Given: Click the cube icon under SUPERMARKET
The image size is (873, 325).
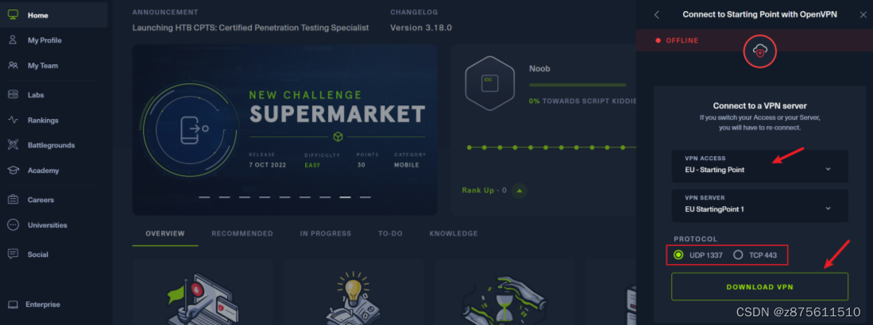Looking at the screenshot, I should click(338, 136).
